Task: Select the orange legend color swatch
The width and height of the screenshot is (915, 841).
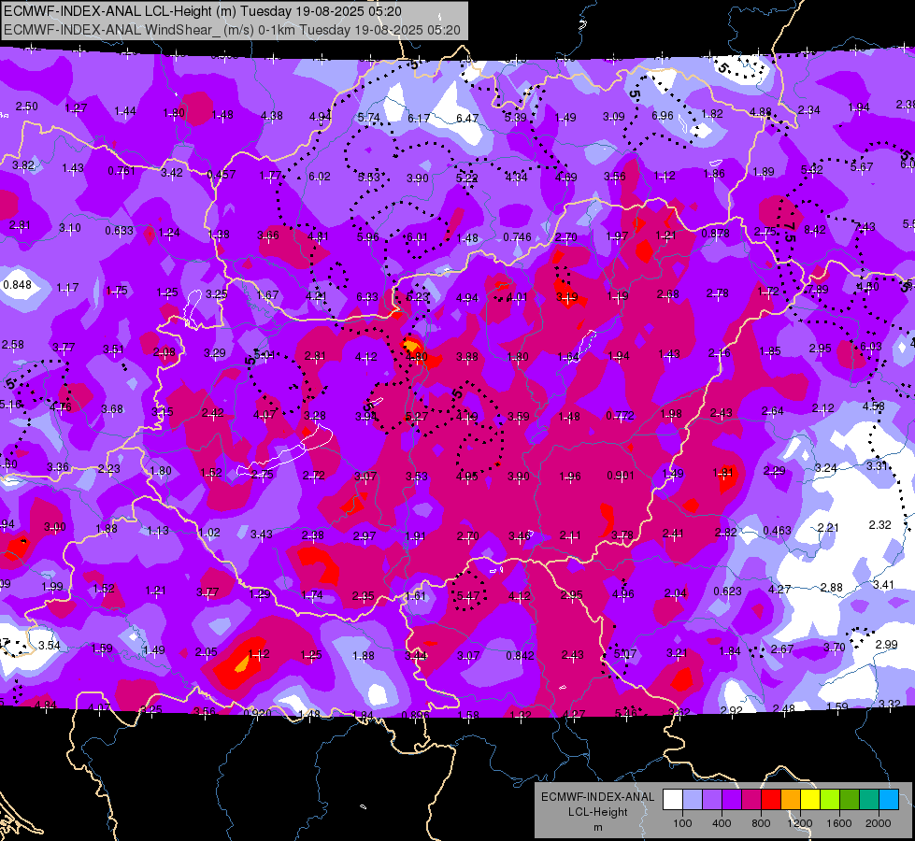Action: click(791, 800)
